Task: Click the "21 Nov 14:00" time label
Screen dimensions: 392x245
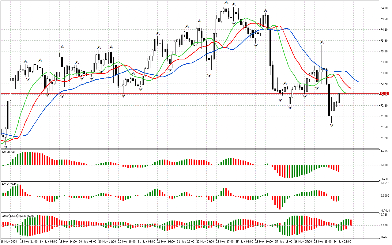Action: click(166, 242)
